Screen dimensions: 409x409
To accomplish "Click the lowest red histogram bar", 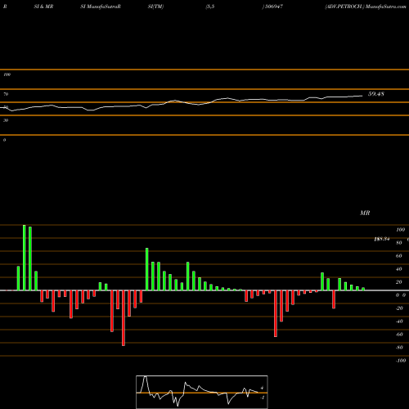I will coord(124,318).
